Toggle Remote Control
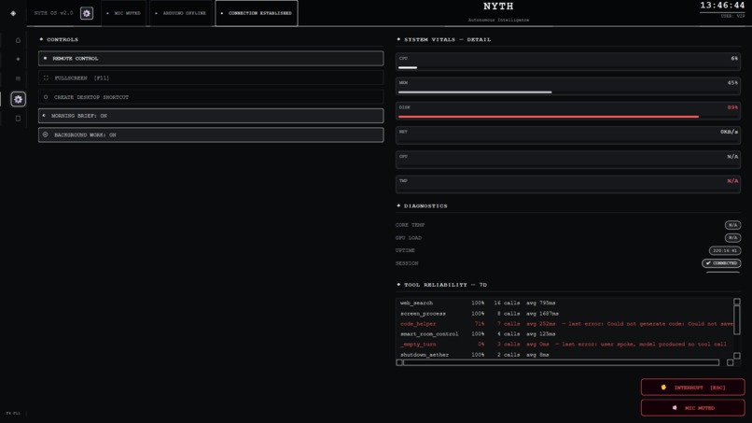752x423 pixels. coord(211,59)
